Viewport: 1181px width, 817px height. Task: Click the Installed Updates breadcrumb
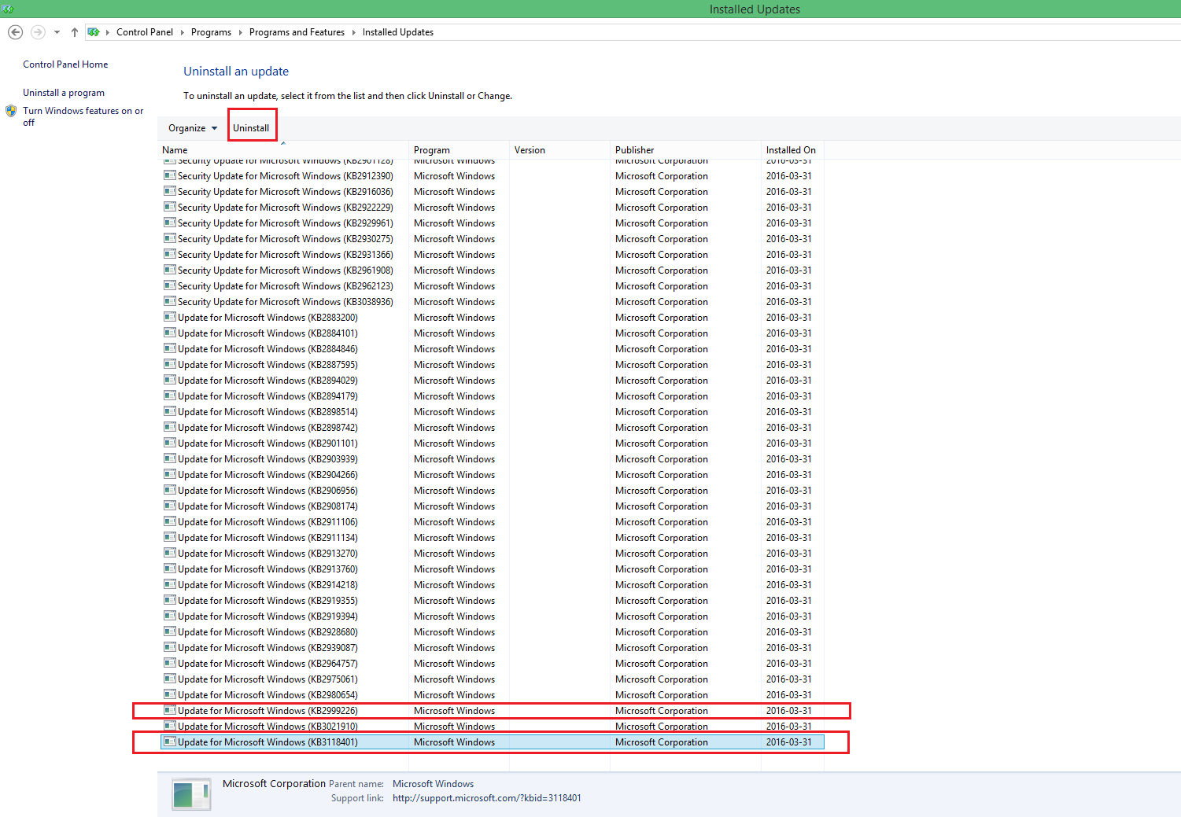[x=398, y=32]
